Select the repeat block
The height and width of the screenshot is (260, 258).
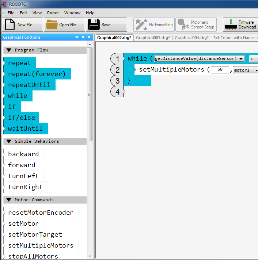[x=20, y=63]
